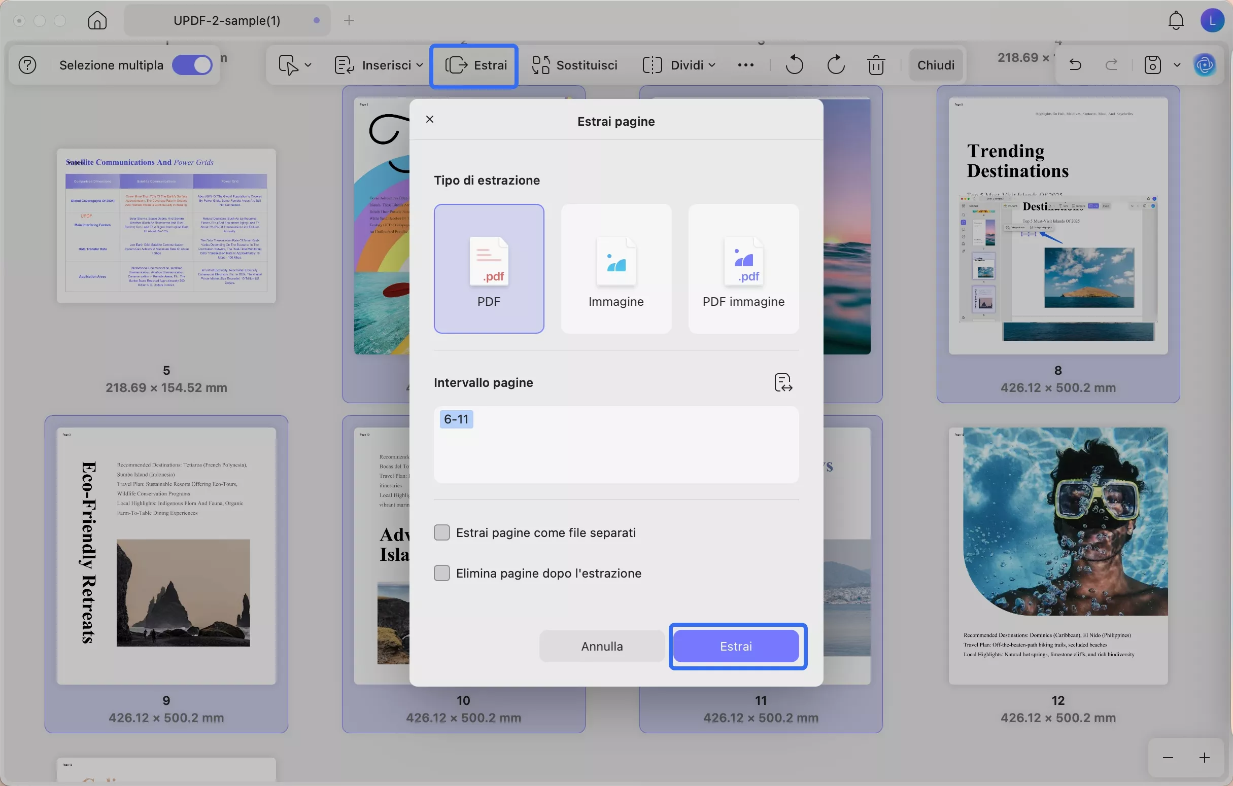
Task: Open the notifications bell
Action: coord(1176,20)
